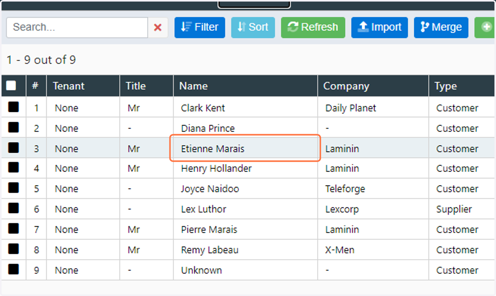
Task: Check the box for Remy Labeau
Action: coord(13,249)
